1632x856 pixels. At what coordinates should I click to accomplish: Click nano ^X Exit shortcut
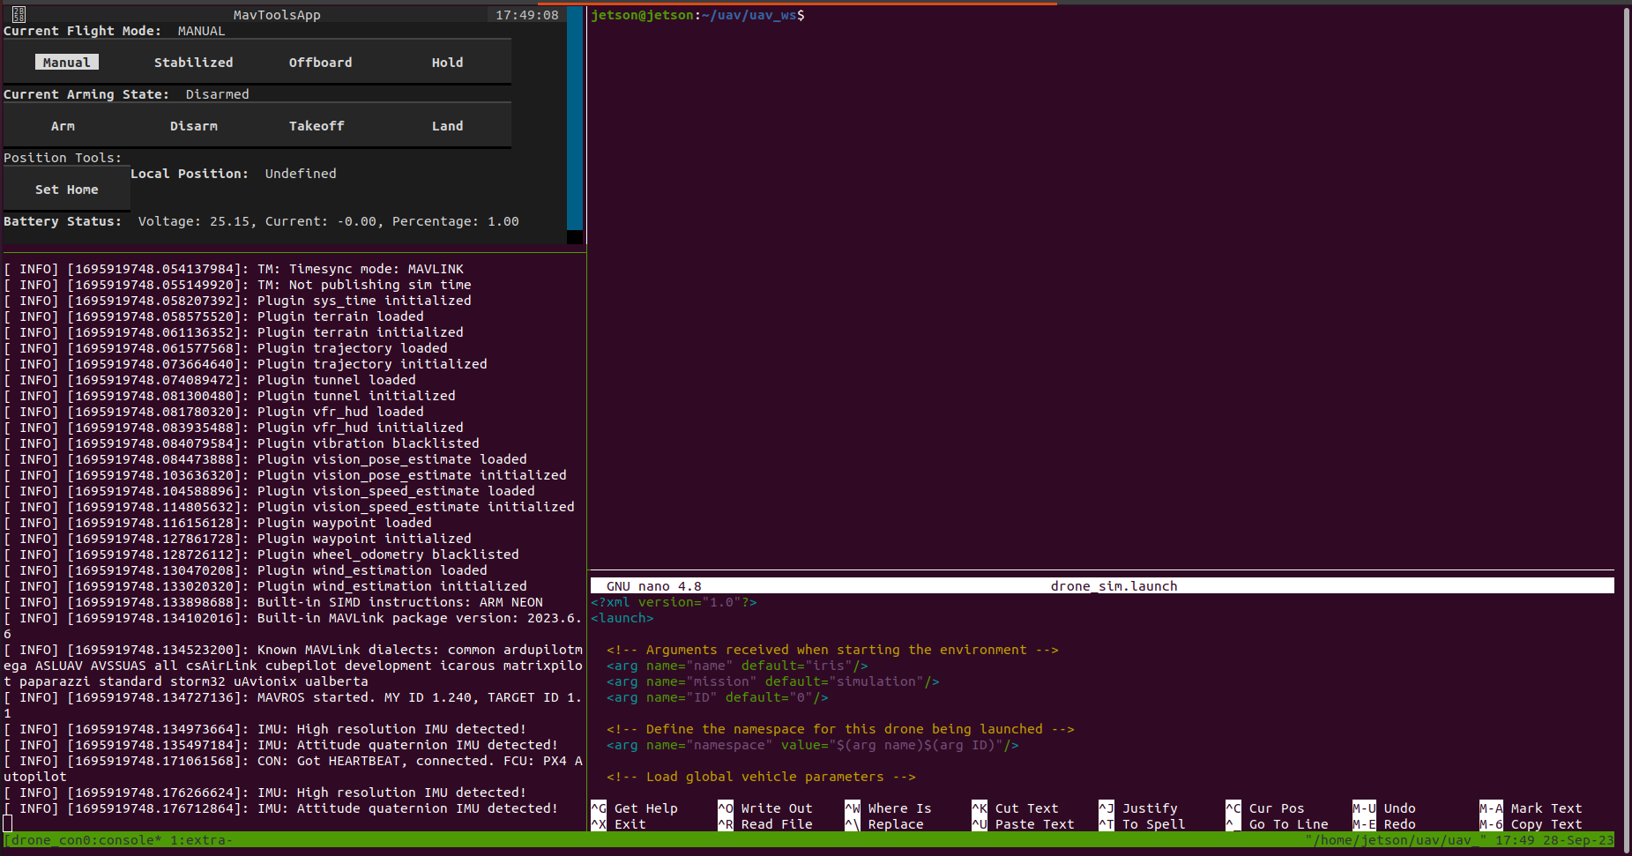(619, 824)
